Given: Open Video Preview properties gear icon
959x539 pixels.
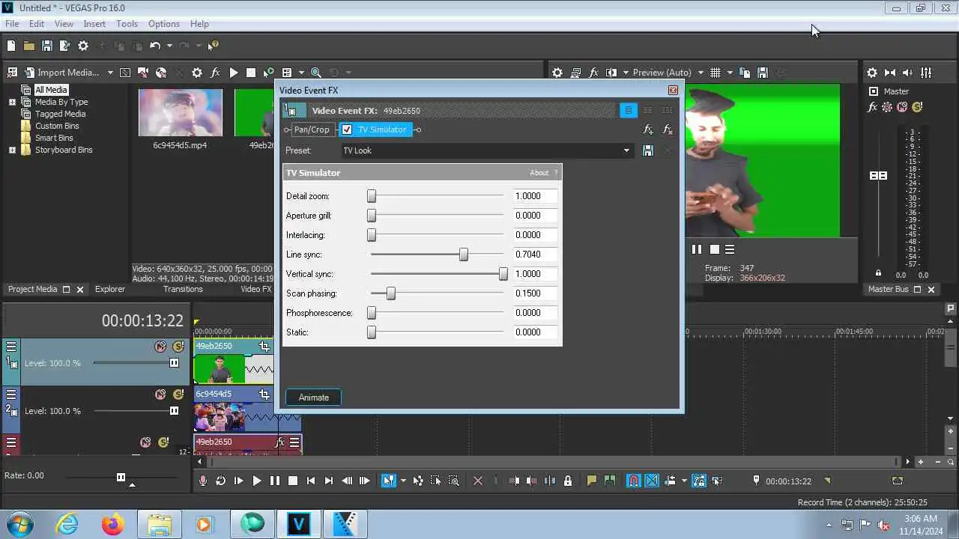Looking at the screenshot, I should tap(557, 73).
